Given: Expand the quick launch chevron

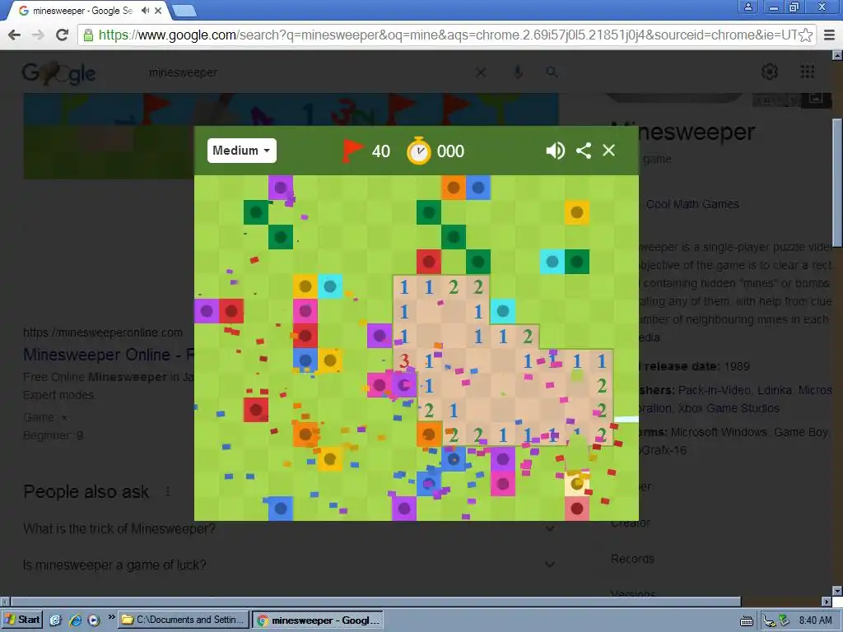Looking at the screenshot, I should [111, 617].
